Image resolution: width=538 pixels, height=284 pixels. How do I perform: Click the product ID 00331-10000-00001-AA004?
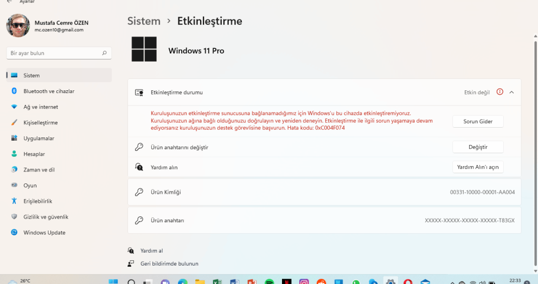(x=483, y=192)
